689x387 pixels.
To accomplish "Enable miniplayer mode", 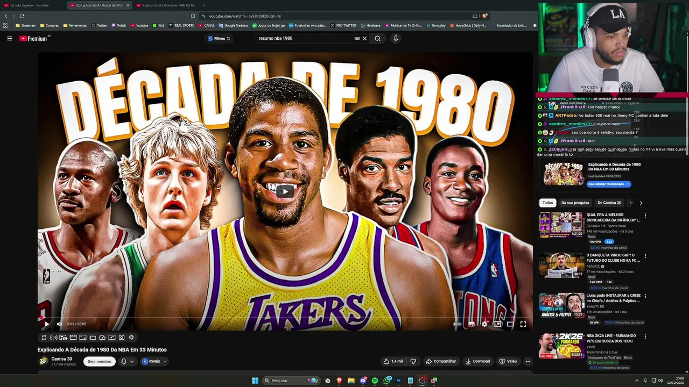I will tap(497, 324).
